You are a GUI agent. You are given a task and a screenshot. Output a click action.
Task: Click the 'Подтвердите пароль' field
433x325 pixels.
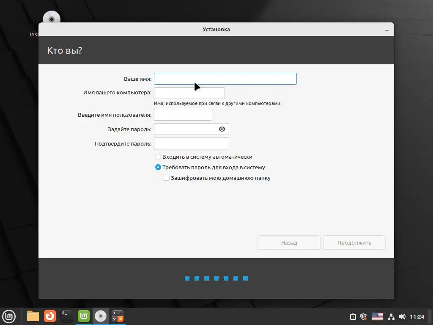click(x=192, y=143)
